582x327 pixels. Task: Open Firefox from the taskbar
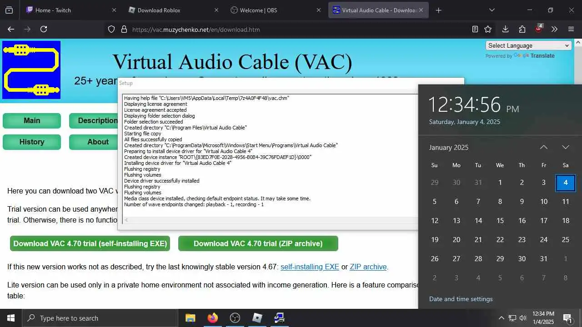pyautogui.click(x=212, y=318)
